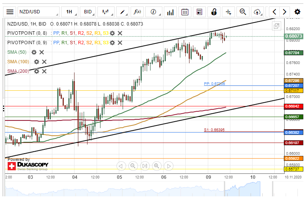Click the 09 date on time axis
The height and width of the screenshot is (199, 306).
(209, 177)
